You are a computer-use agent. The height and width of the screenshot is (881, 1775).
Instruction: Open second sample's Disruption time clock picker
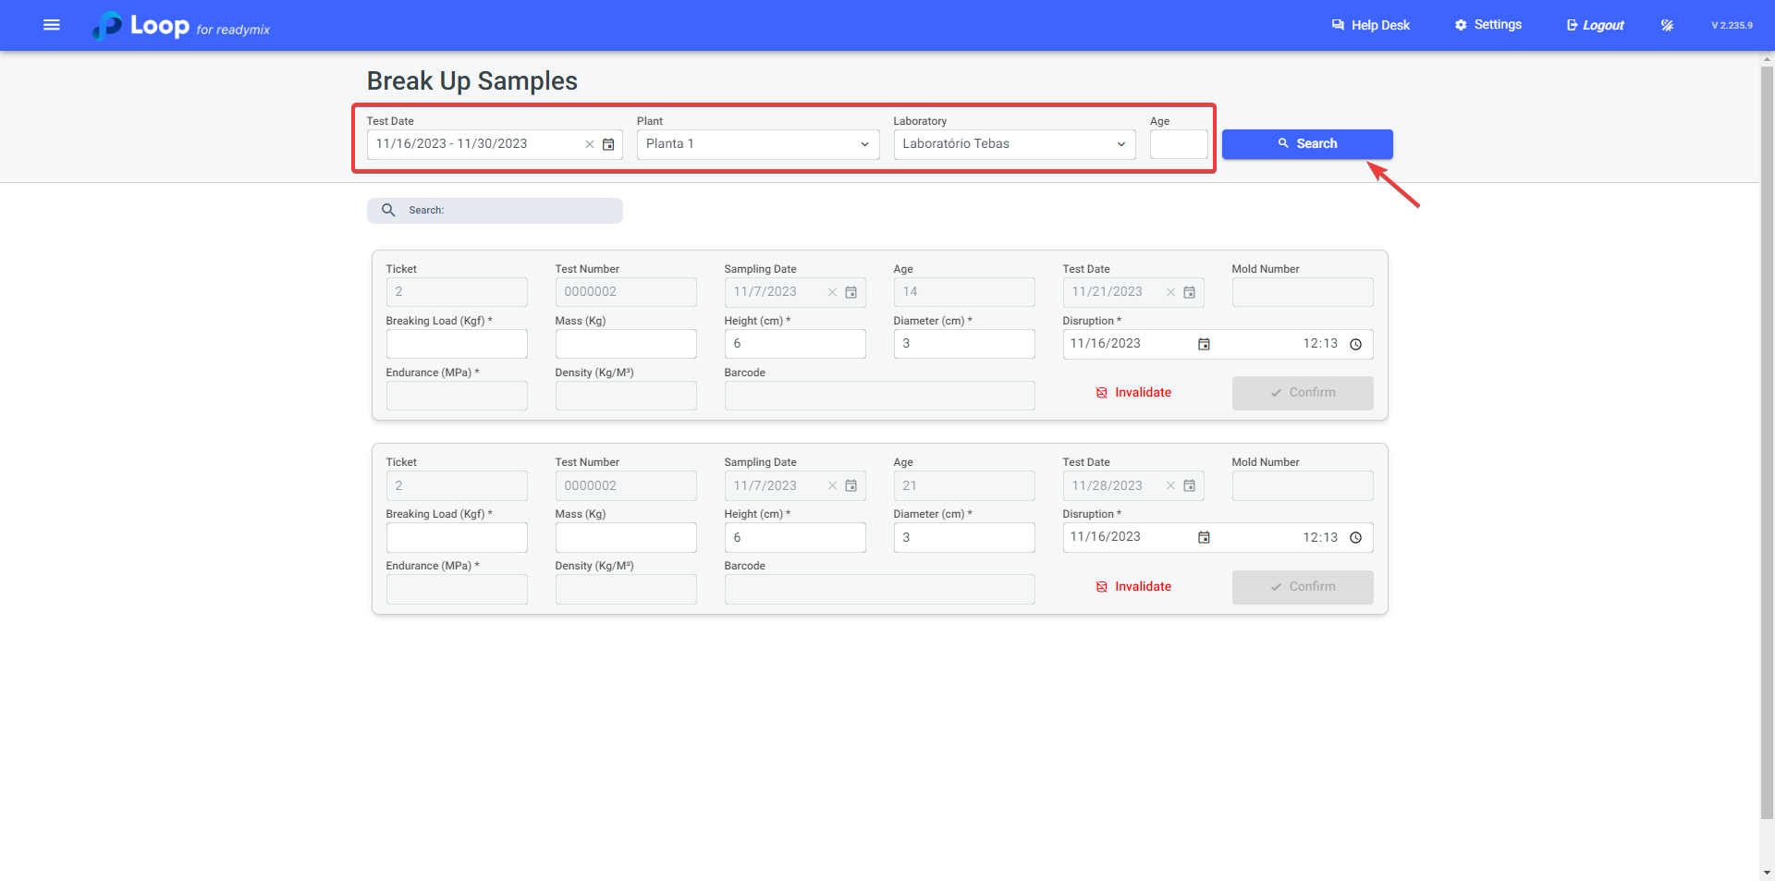[1355, 537]
